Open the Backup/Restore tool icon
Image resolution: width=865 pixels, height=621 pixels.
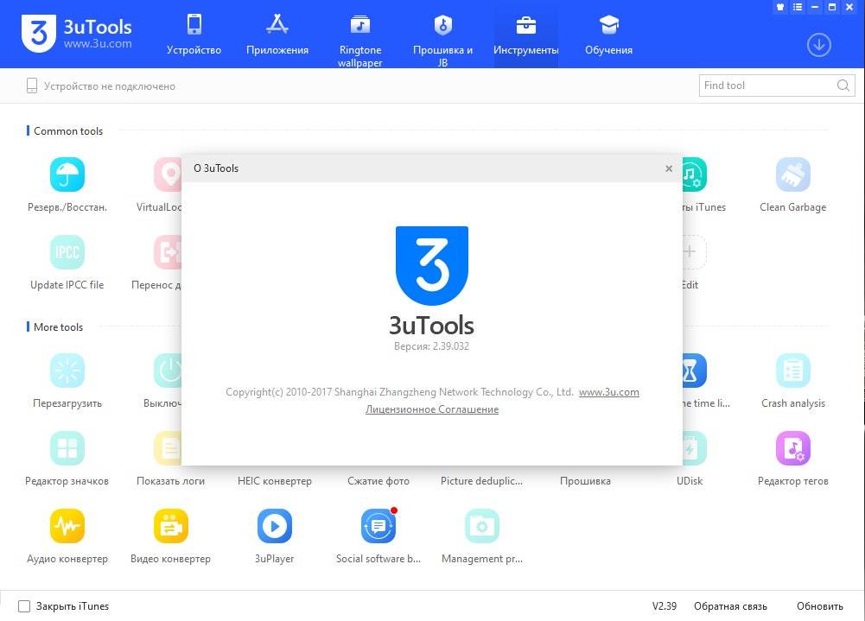click(67, 175)
